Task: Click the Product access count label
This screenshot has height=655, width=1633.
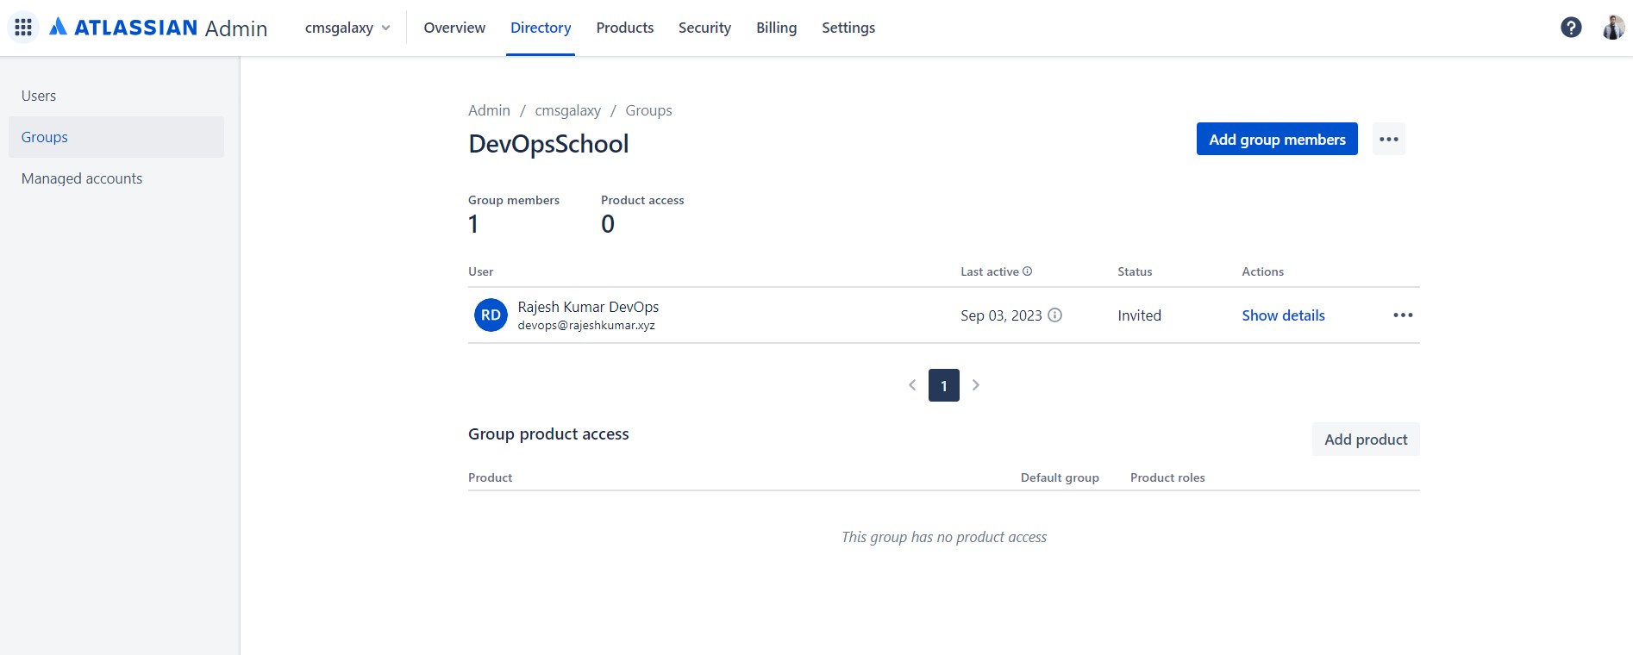Action: 642,200
